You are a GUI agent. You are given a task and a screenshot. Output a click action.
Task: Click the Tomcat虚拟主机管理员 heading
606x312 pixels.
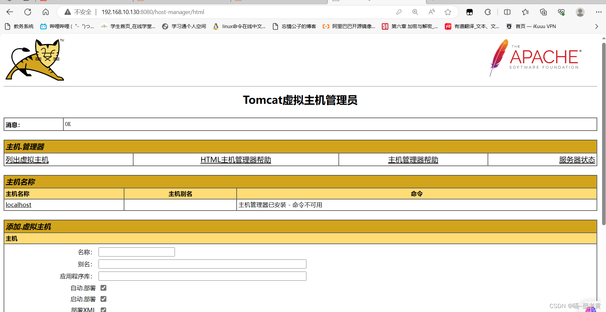pos(300,100)
